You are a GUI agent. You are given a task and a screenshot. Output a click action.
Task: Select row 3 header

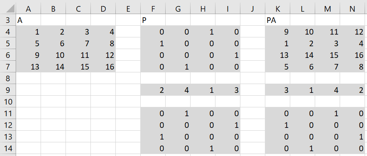[x=8, y=20]
